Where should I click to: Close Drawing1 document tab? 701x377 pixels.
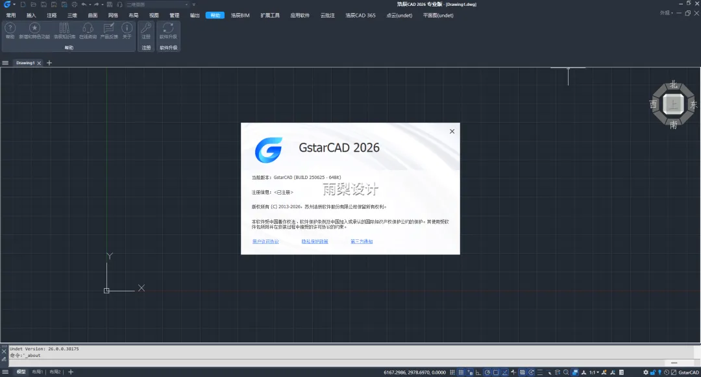39,63
